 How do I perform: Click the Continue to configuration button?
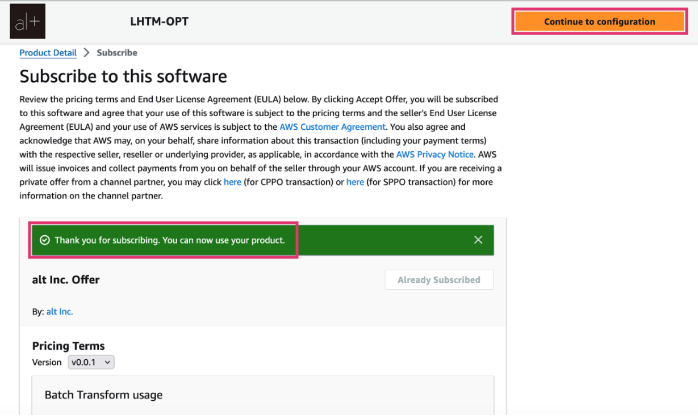pyautogui.click(x=599, y=22)
